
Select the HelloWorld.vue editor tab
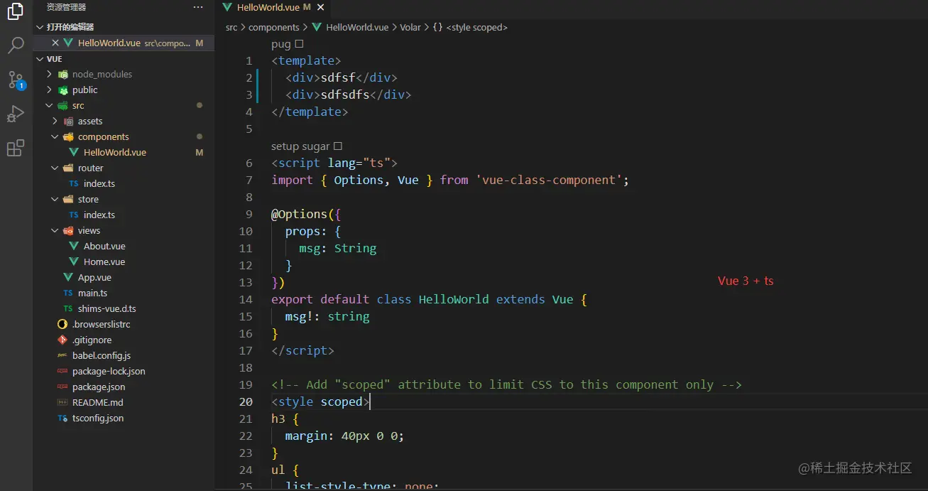(x=273, y=7)
